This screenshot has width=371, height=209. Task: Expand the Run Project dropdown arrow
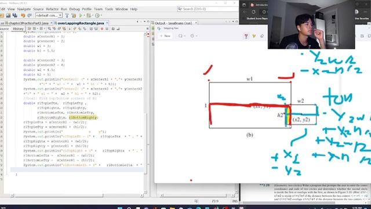pyautogui.click(x=84, y=16)
